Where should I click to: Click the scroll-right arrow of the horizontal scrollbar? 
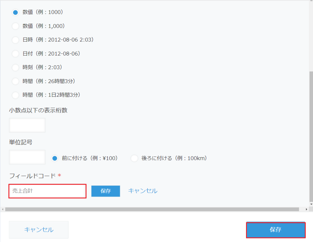point(306,209)
